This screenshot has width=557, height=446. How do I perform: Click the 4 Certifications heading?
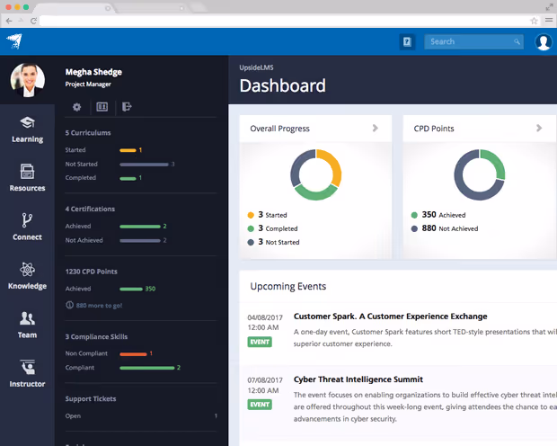(x=90, y=209)
